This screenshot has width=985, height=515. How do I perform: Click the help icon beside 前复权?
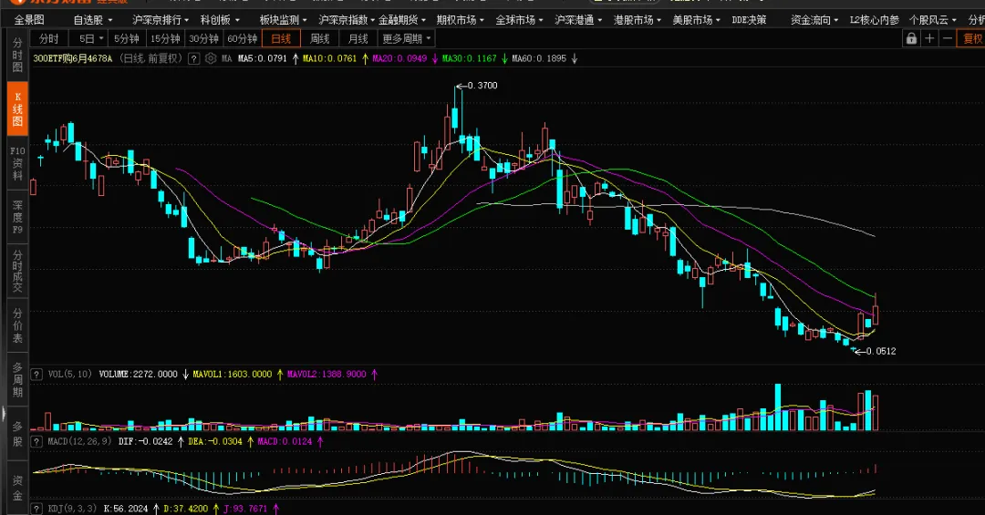194,58
